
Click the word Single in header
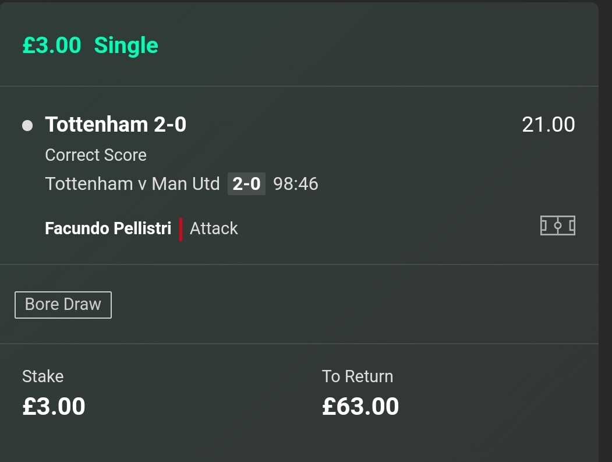point(126,45)
